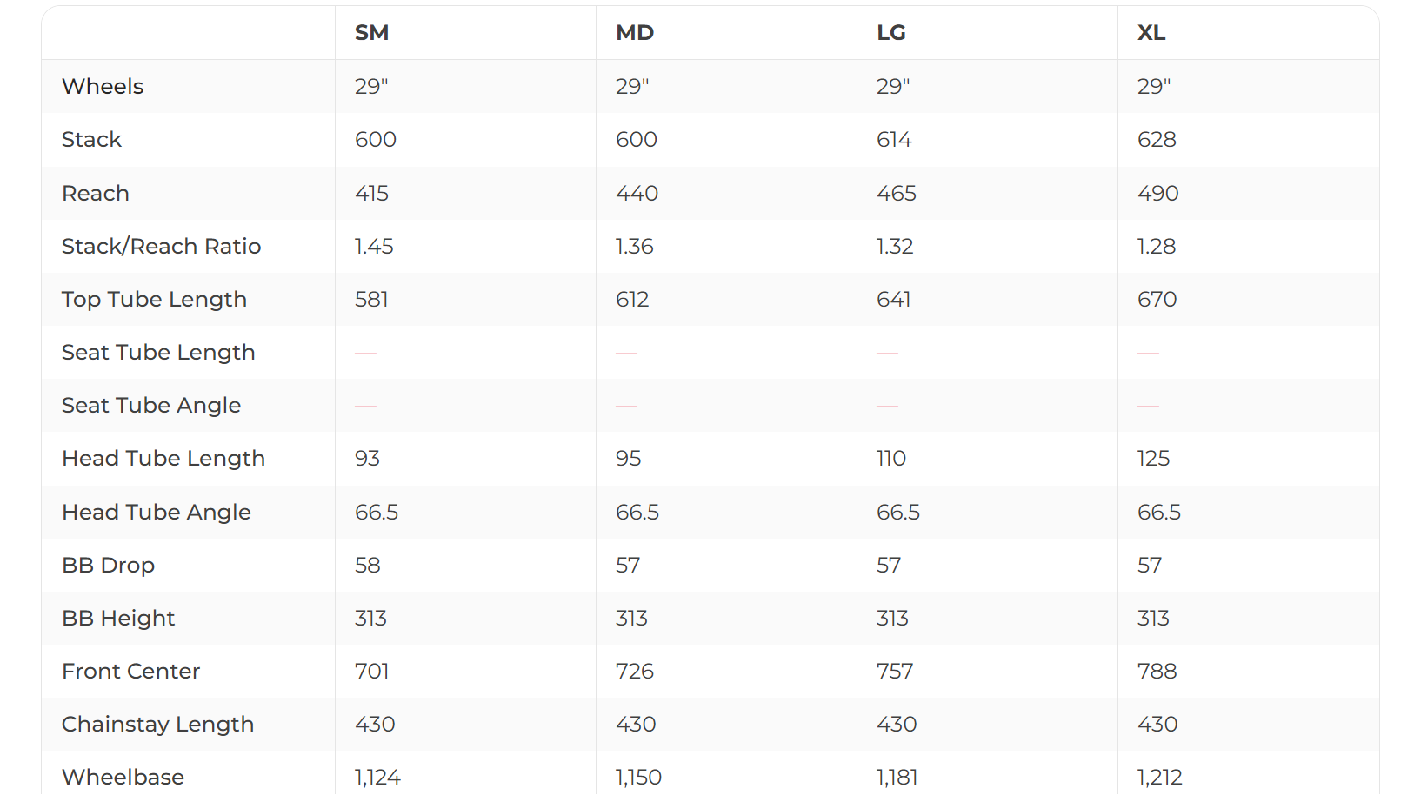1414x795 pixels.
Task: Click the BB Drop row label
Action: click(108, 566)
